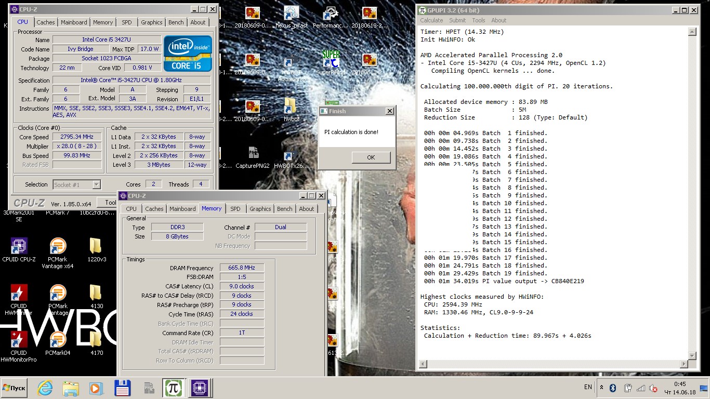Select the PCMark 7 desktop shortcut
This screenshot has height=399, width=710.
coord(58,212)
